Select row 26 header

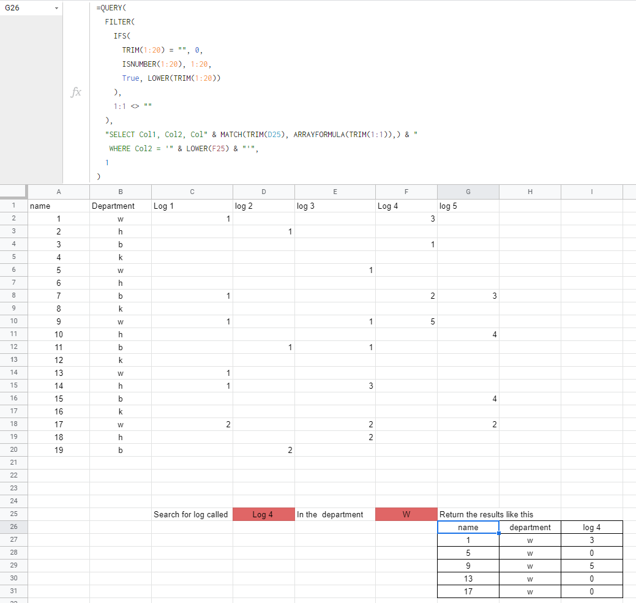coord(13,527)
